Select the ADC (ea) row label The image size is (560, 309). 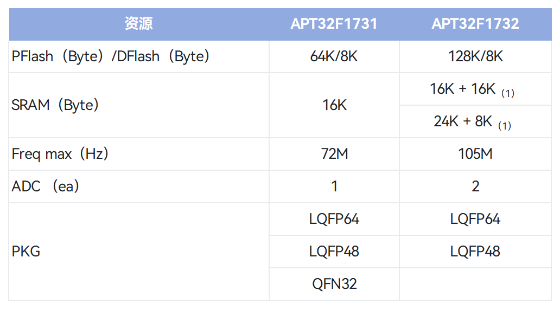(x=46, y=186)
